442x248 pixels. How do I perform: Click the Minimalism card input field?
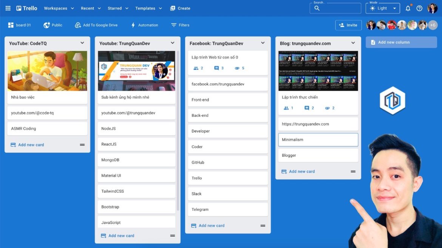(x=318, y=139)
